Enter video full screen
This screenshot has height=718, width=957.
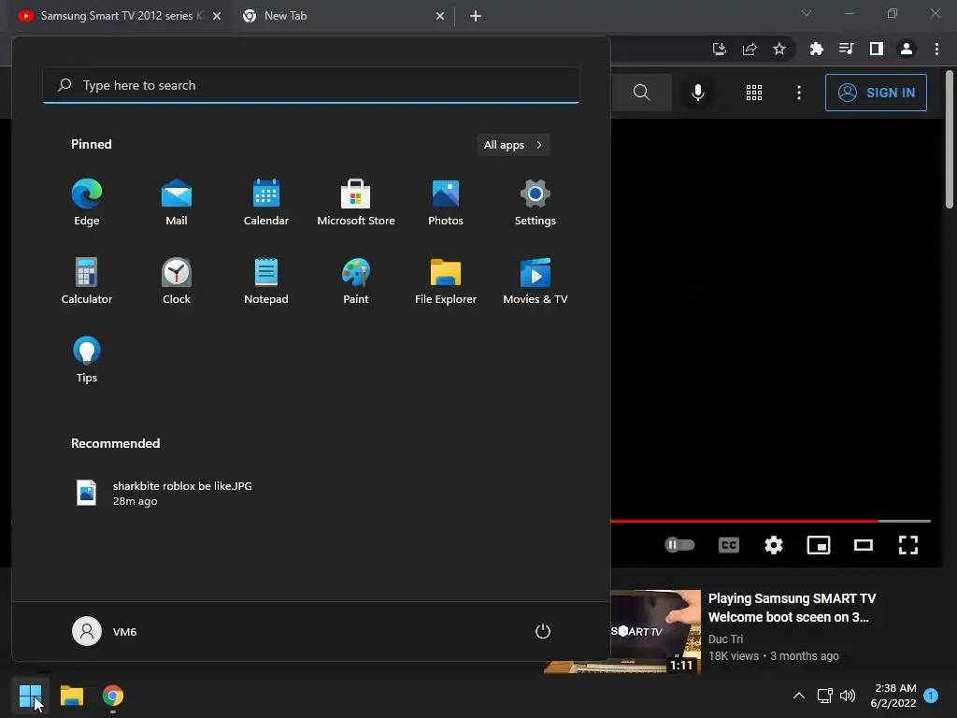click(908, 545)
